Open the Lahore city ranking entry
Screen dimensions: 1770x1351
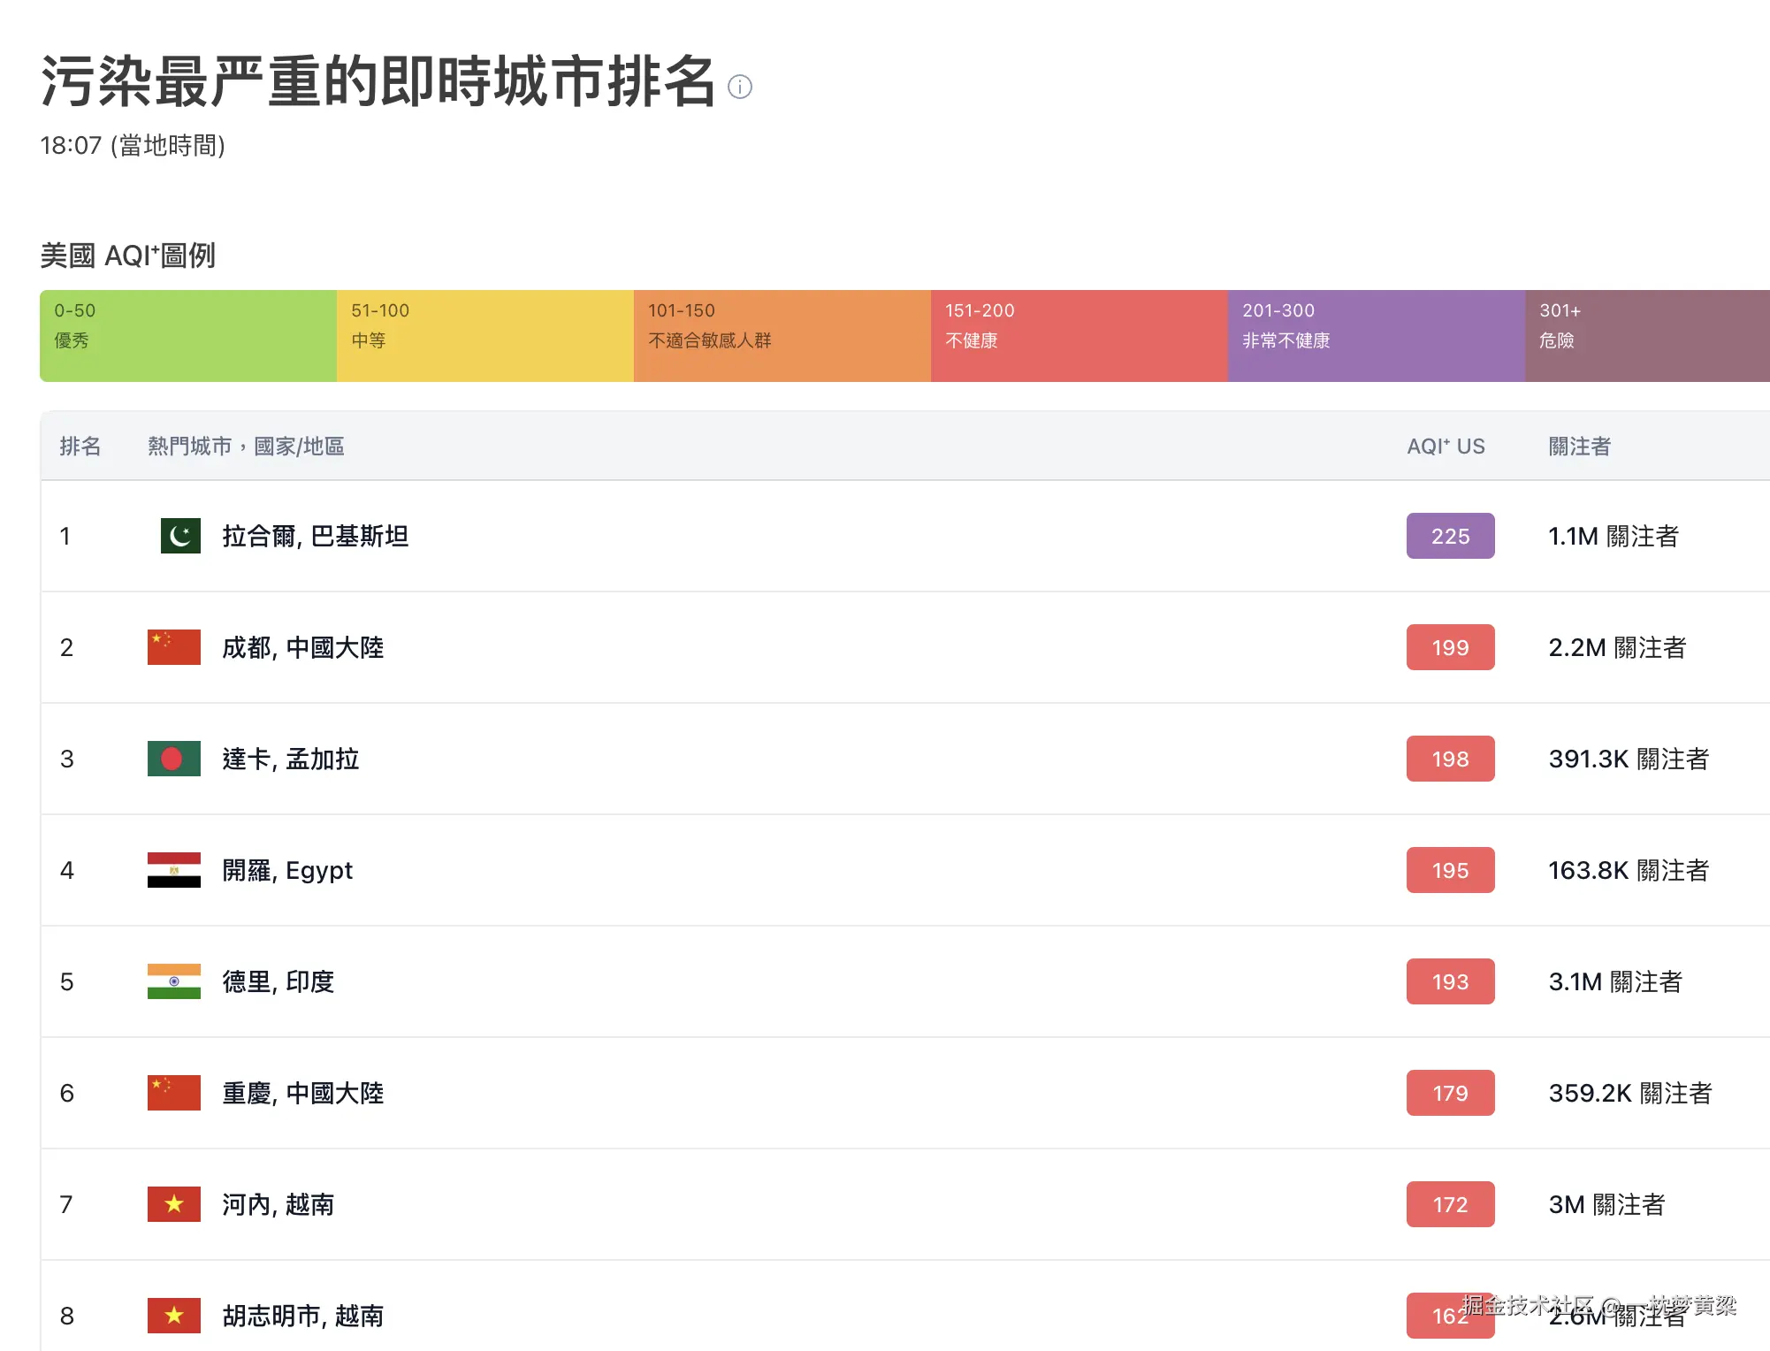coord(317,536)
